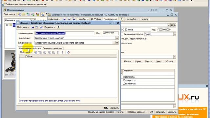The image size is (210, 118).
Task: Click the Файлы paperclip button
Action: pyautogui.click(x=96, y=19)
